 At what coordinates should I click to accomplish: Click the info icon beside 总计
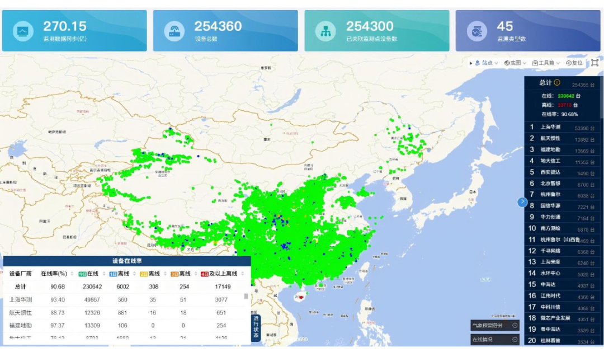tap(557, 83)
